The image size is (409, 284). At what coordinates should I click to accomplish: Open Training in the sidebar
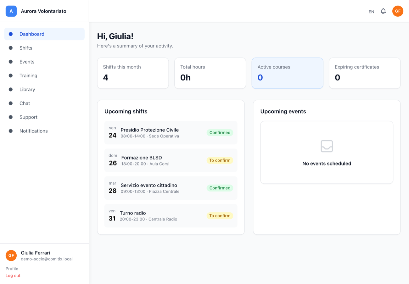click(x=44, y=75)
